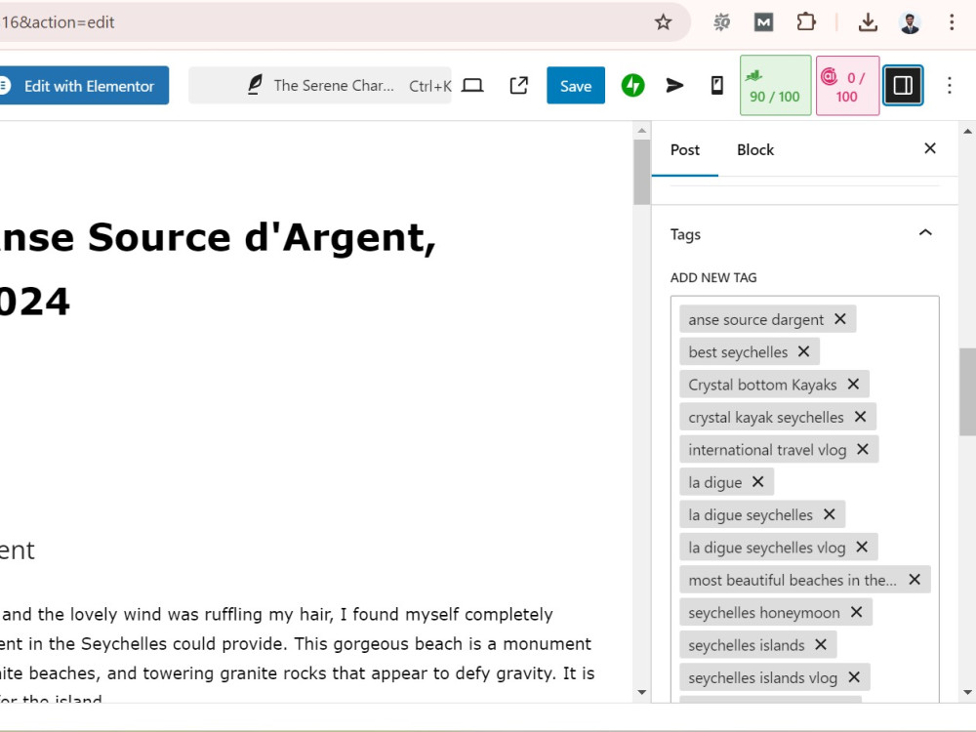Image resolution: width=976 pixels, height=732 pixels.
Task: Close the settings sidebar
Action: click(x=930, y=148)
